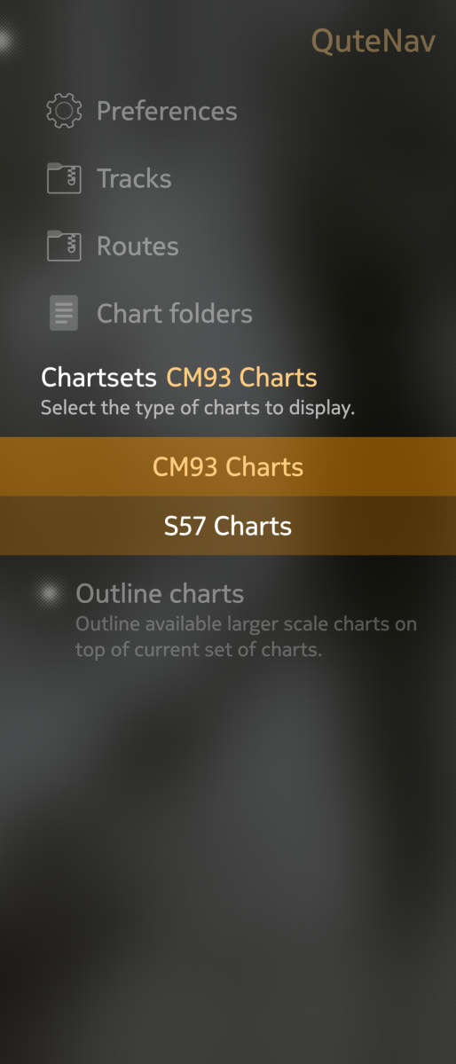Click the orange CM93 Charts current value

[241, 378]
